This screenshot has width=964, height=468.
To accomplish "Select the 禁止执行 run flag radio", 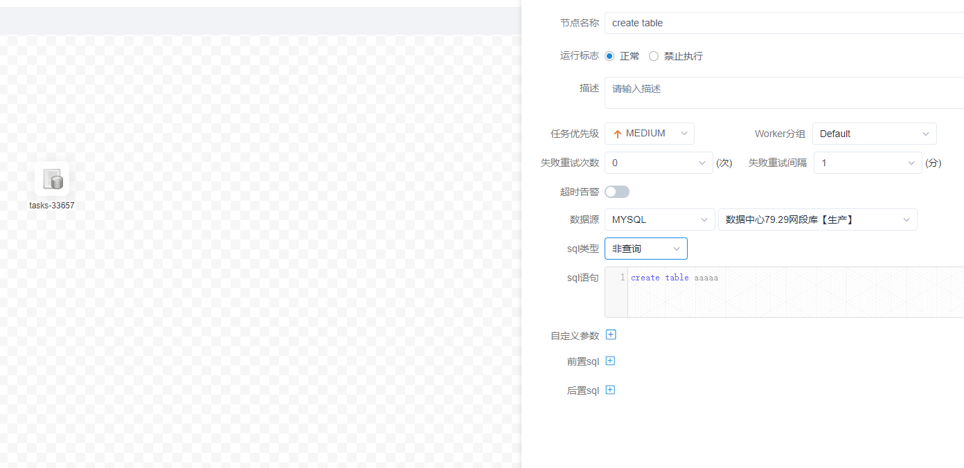I will [654, 56].
